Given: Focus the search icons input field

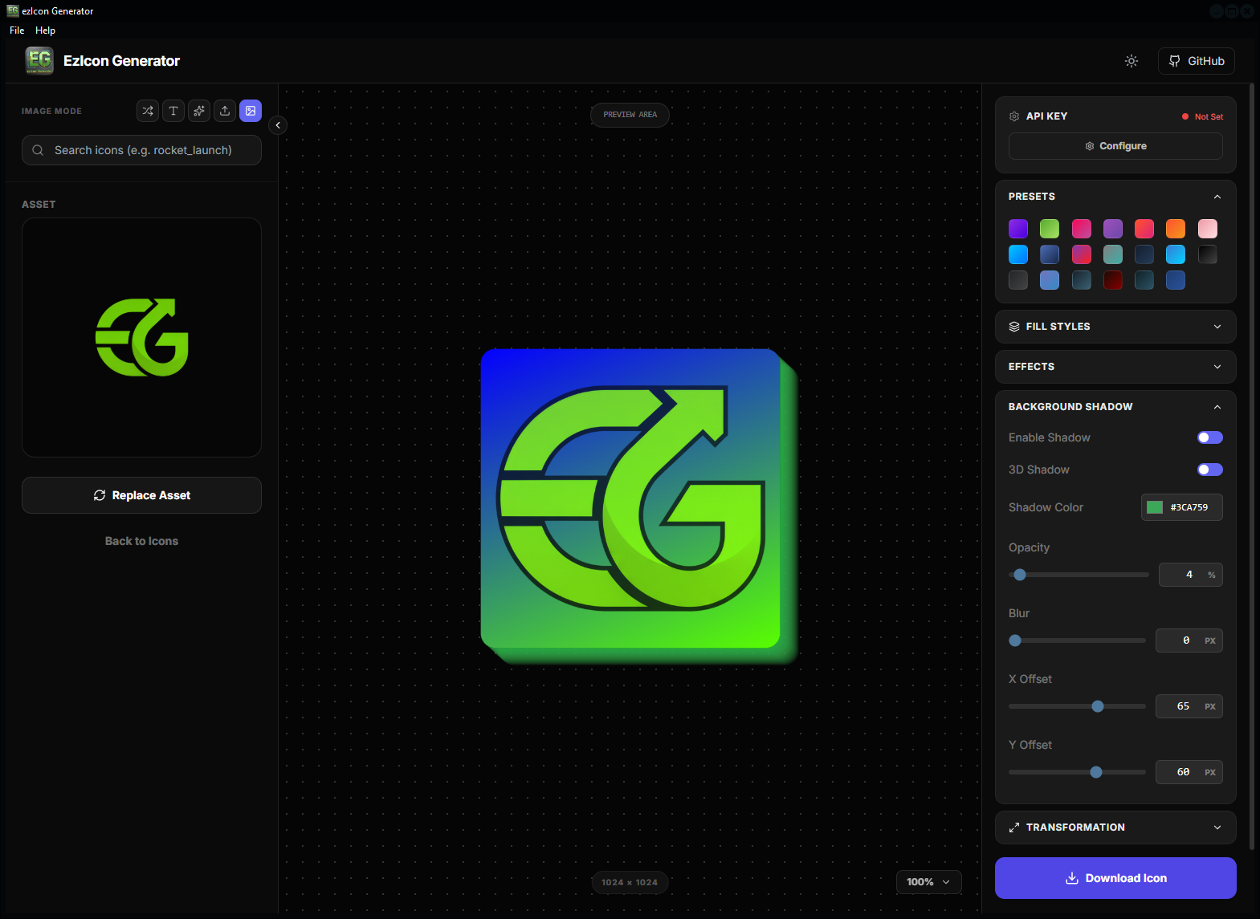Looking at the screenshot, I should click(141, 150).
